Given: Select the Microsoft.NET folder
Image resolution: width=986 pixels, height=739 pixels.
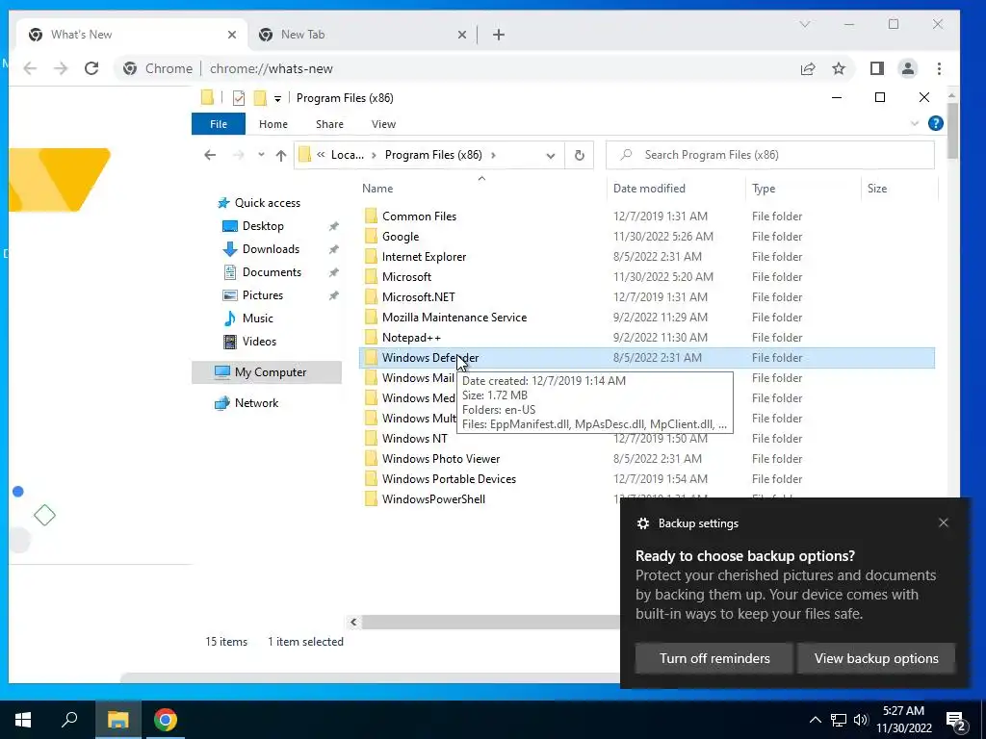Looking at the screenshot, I should click(418, 296).
